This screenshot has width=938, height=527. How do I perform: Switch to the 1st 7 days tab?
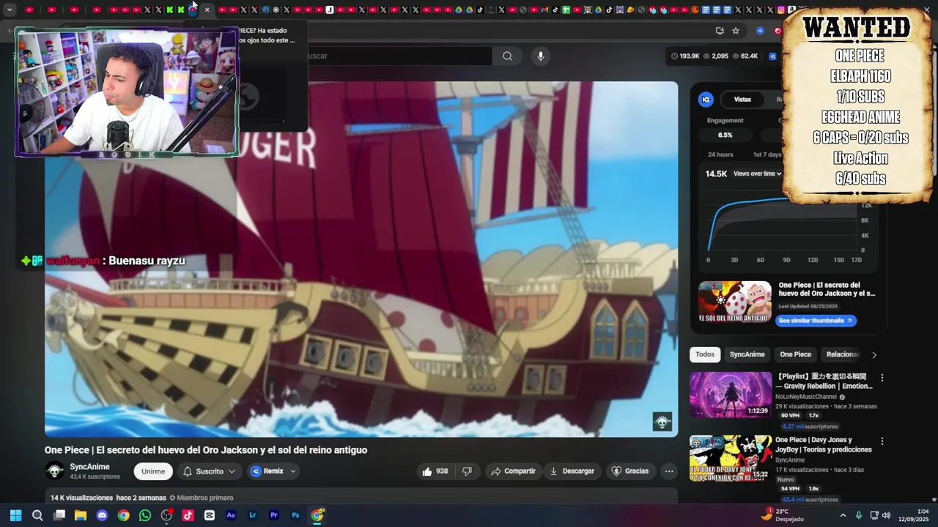point(767,154)
